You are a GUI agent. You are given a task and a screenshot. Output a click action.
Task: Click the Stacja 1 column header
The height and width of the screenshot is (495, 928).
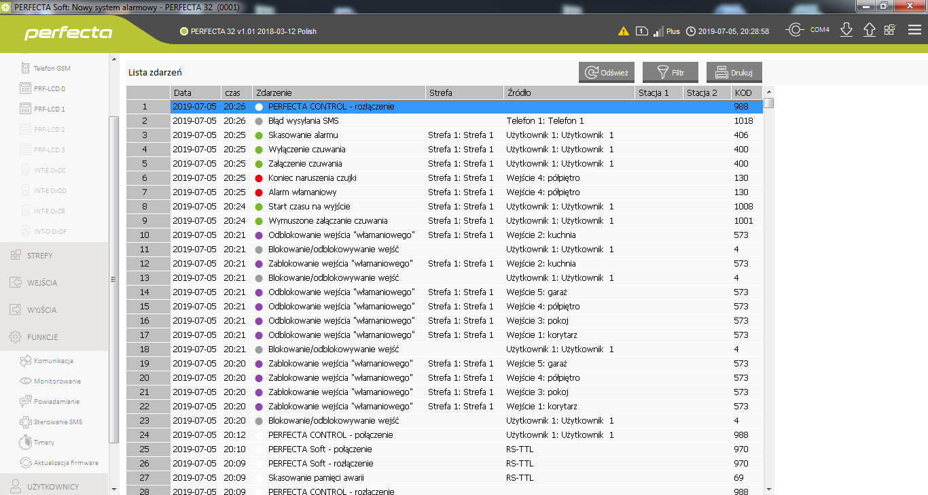pos(659,92)
